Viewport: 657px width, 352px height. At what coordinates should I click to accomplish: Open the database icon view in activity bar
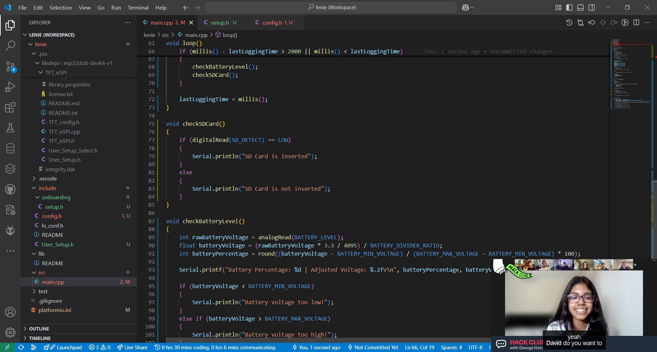(x=10, y=148)
